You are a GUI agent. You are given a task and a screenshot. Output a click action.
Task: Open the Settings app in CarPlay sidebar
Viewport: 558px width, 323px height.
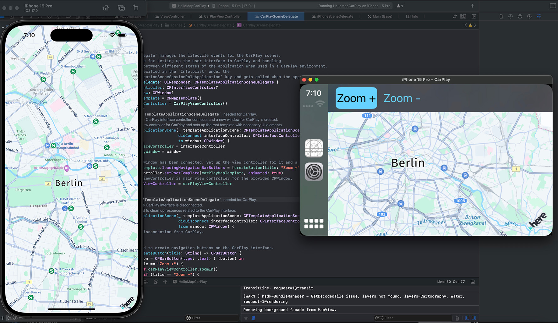(314, 172)
